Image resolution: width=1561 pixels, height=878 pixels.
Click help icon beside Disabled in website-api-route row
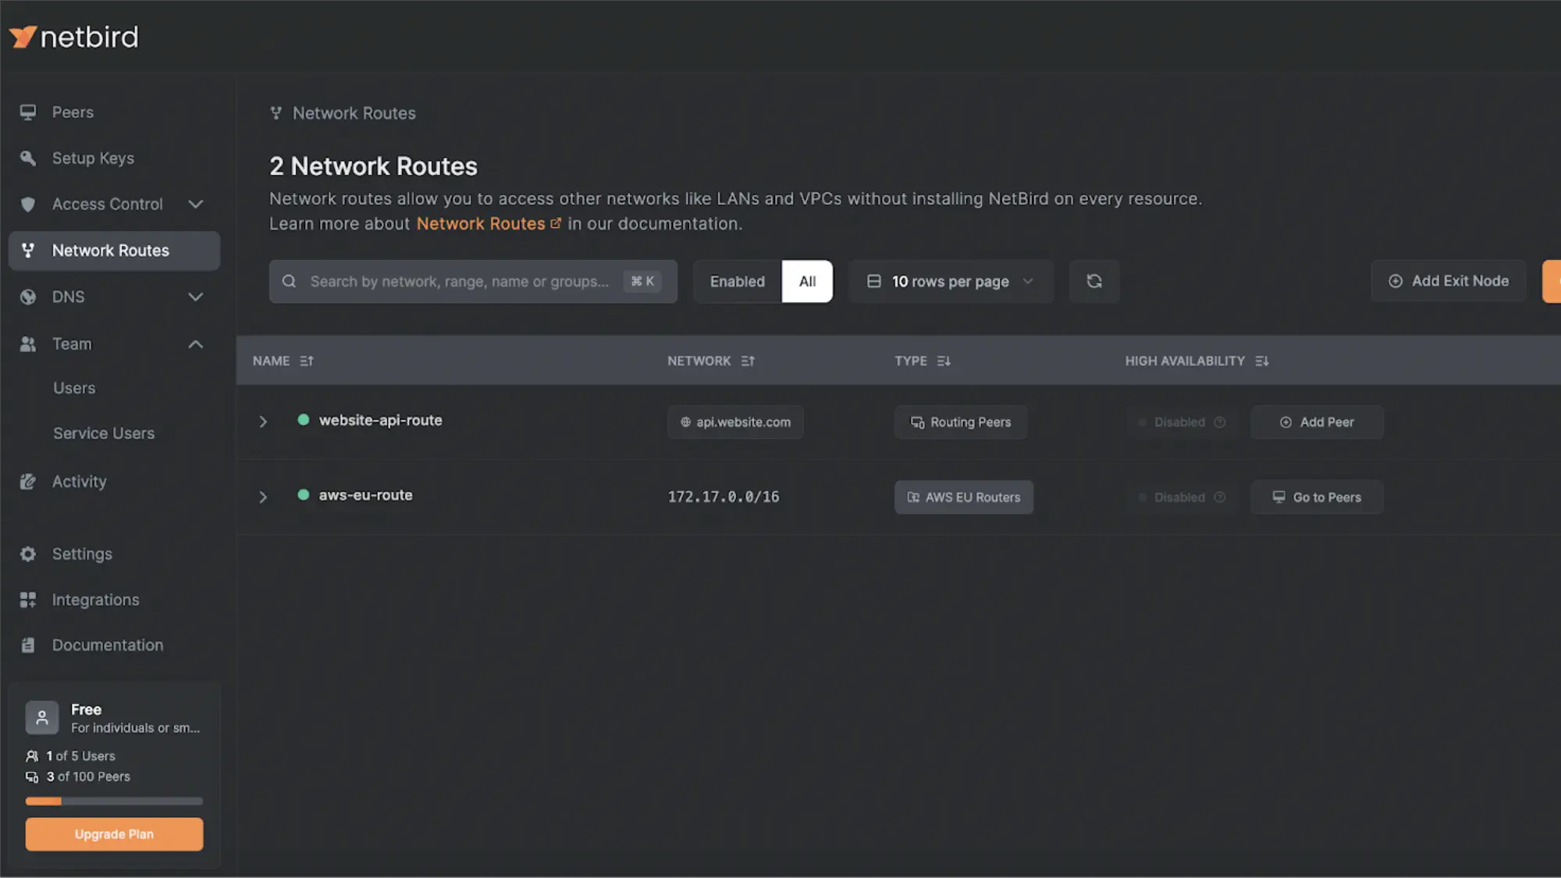point(1220,422)
